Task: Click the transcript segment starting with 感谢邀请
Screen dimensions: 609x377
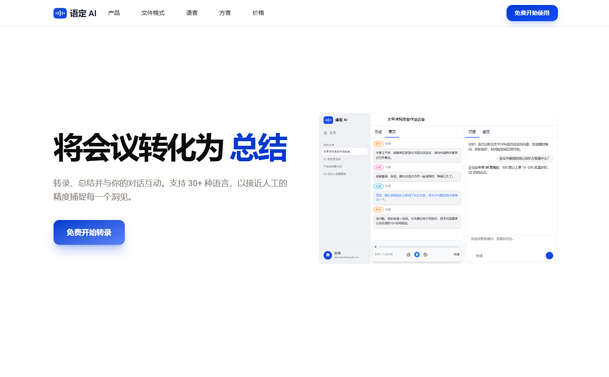Action: 417,176
